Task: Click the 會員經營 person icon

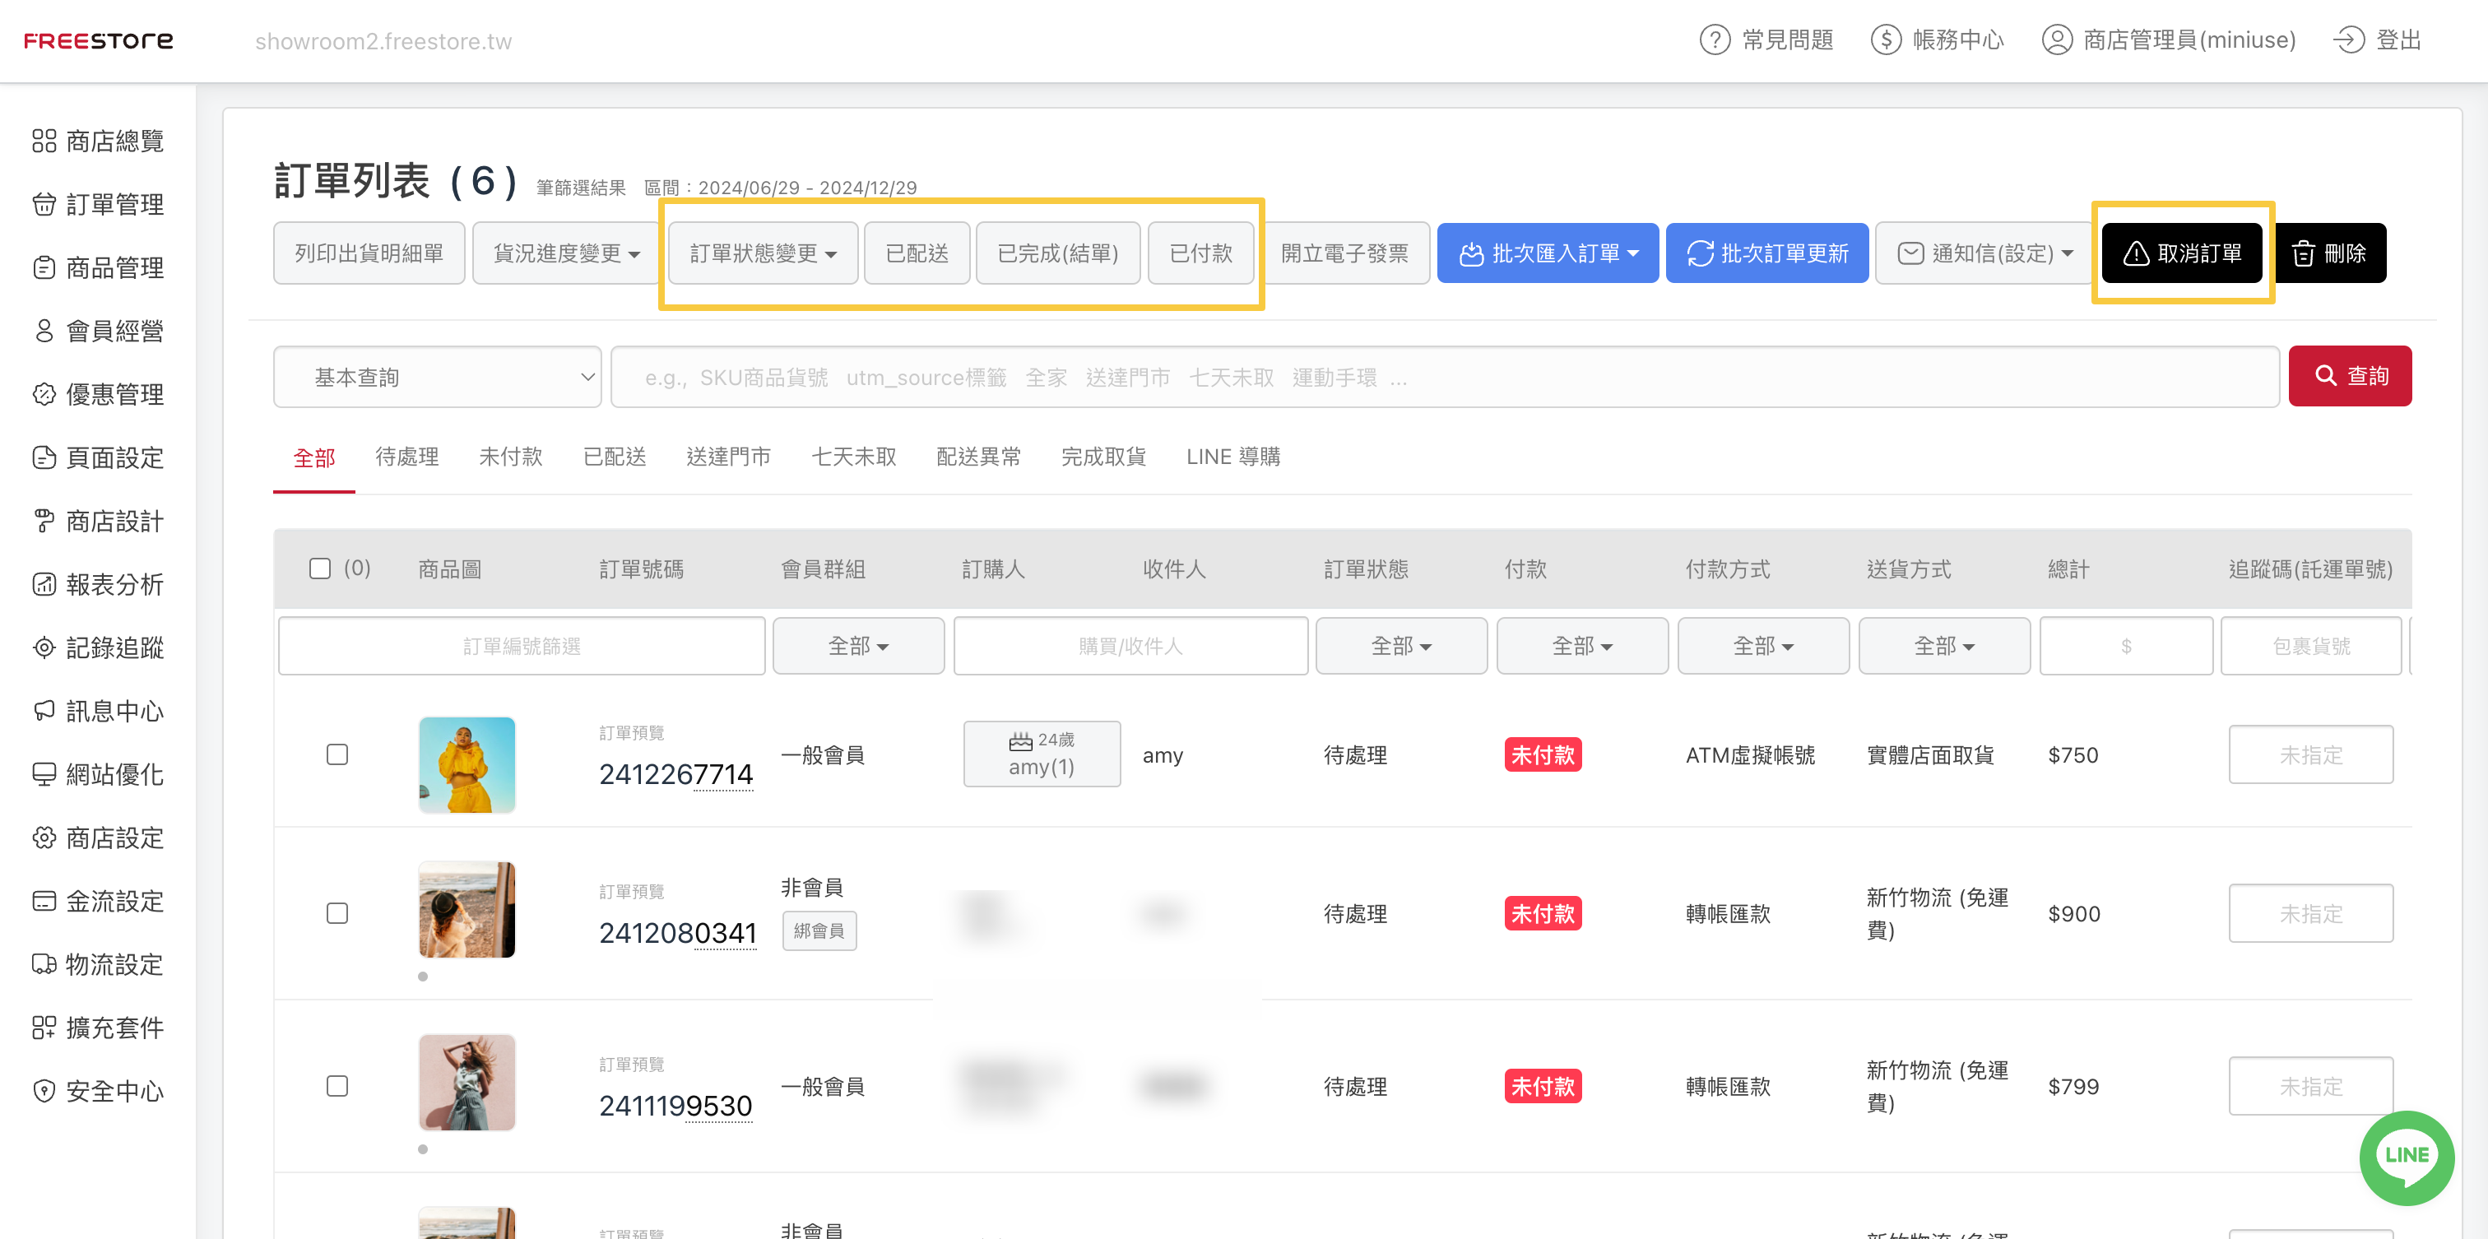Action: pyautogui.click(x=44, y=332)
